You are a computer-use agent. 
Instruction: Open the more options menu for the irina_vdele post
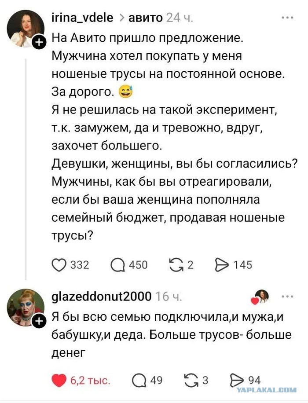coord(287,18)
